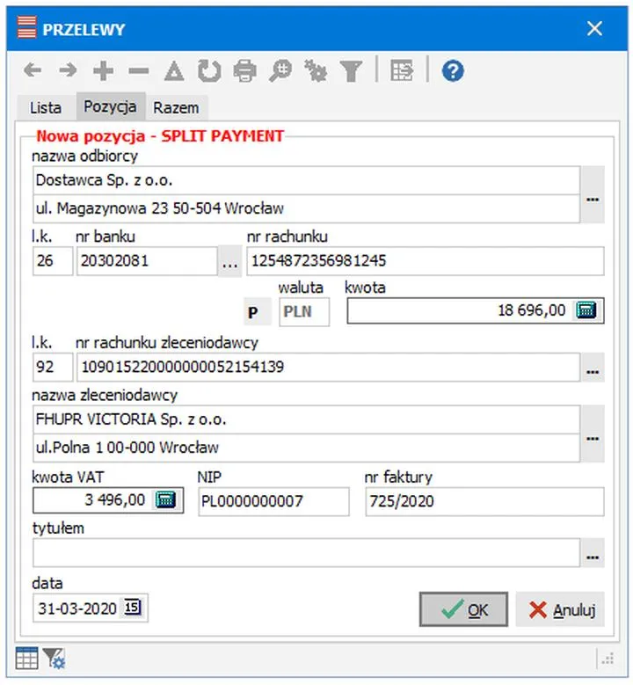The width and height of the screenshot is (633, 685).
Task: Open bank number lookup ellipsis button
Action: (229, 262)
